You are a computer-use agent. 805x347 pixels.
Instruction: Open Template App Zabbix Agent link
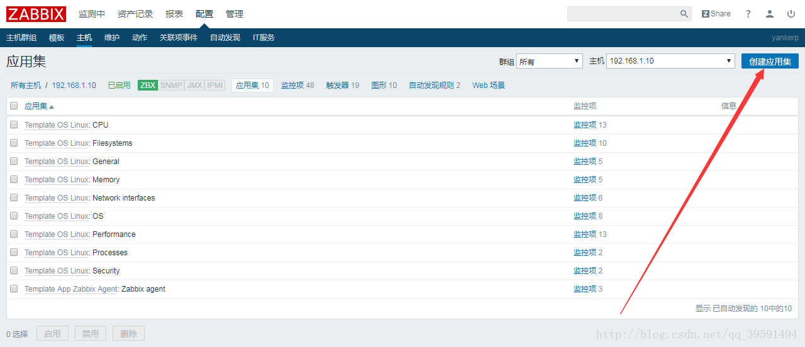[x=71, y=289]
